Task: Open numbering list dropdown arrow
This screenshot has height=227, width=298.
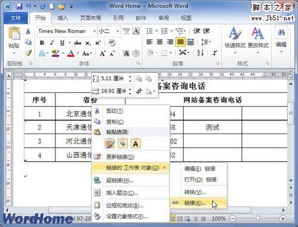Action: click(172, 31)
